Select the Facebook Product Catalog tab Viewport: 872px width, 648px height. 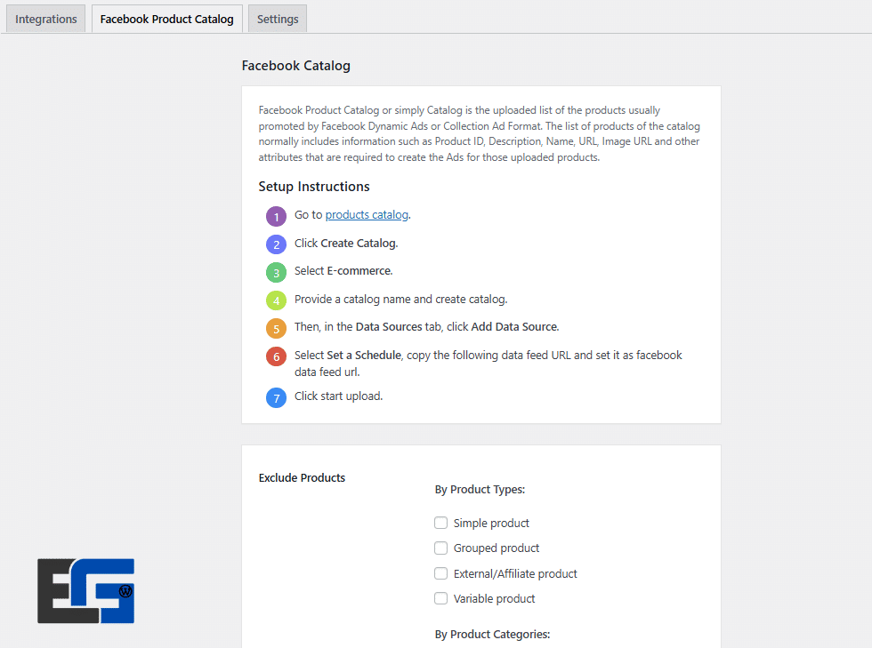point(167,19)
